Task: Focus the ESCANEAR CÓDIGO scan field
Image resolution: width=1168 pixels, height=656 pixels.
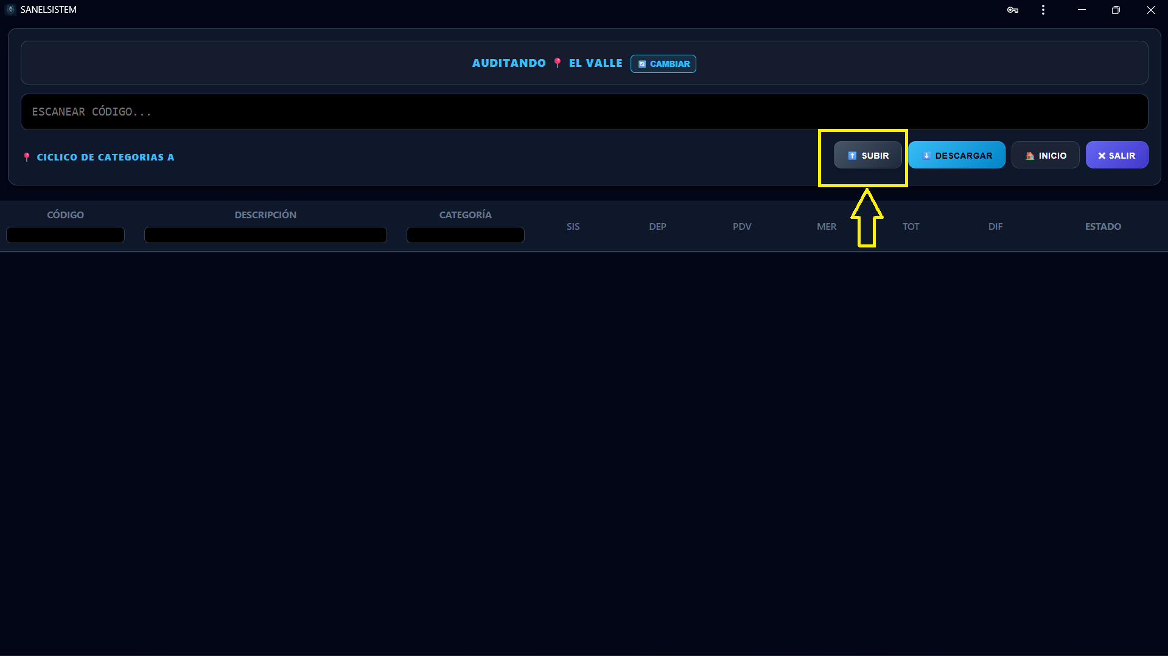Action: coord(584,112)
